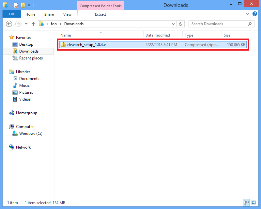Click the magnifier icon in search box
The width and height of the screenshot is (261, 209).
point(250,24)
